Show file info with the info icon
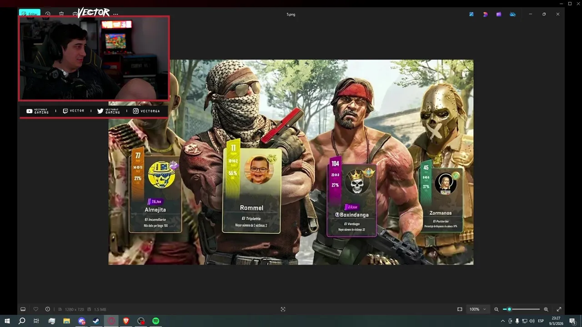Image resolution: width=582 pixels, height=327 pixels. (47, 309)
